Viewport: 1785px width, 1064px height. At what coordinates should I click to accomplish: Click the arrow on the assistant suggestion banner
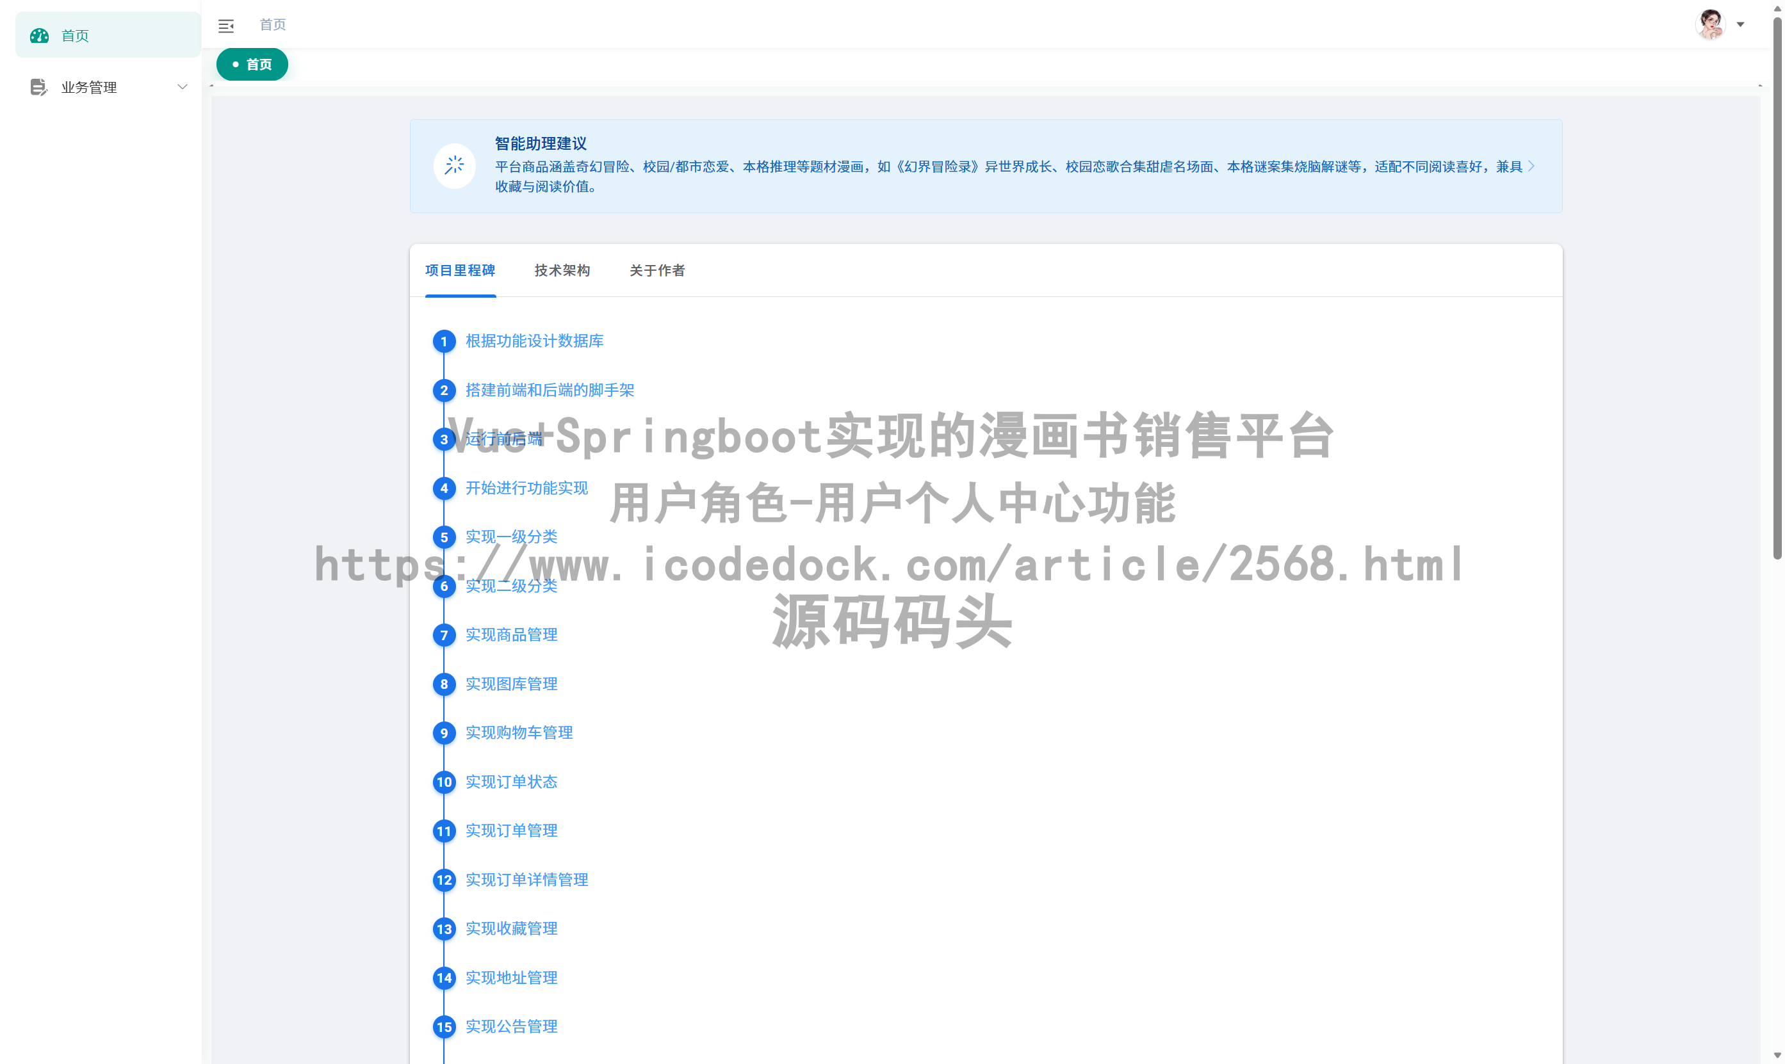[x=1532, y=166]
